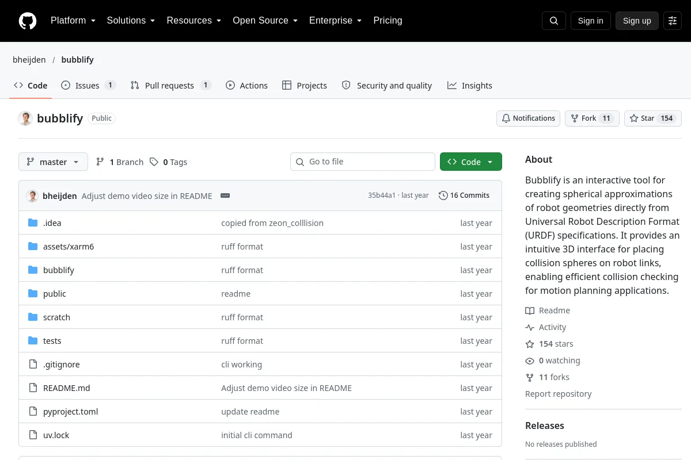
Task: Open the bheijden owner breadcrumb link
Action: pyautogui.click(x=29, y=60)
